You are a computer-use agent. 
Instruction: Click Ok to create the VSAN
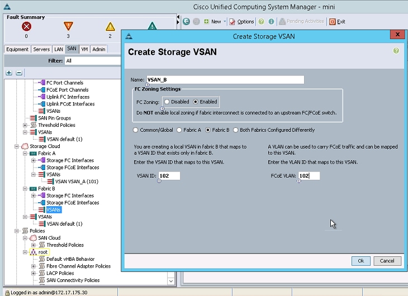point(360,261)
